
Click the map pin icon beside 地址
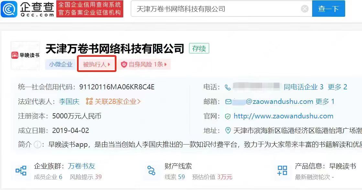click(x=228, y=131)
